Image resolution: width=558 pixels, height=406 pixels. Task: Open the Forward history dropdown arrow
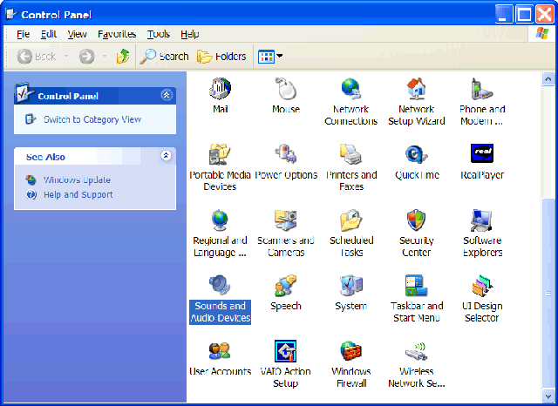[105, 56]
